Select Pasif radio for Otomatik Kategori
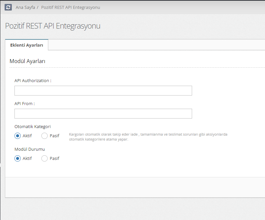The width and height of the screenshot is (265, 220). click(x=45, y=136)
